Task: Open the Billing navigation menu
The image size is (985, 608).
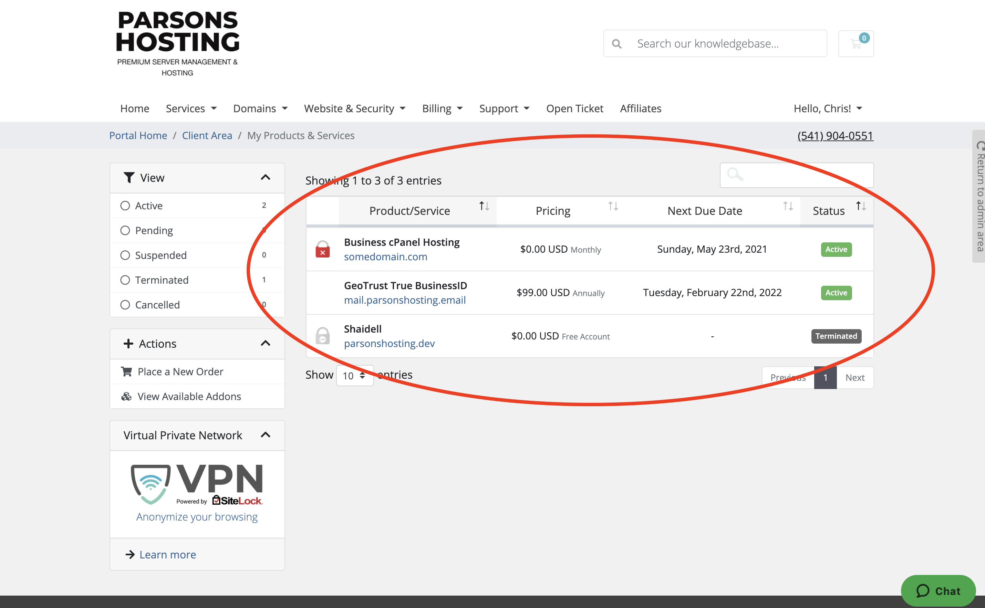Action: click(x=442, y=108)
